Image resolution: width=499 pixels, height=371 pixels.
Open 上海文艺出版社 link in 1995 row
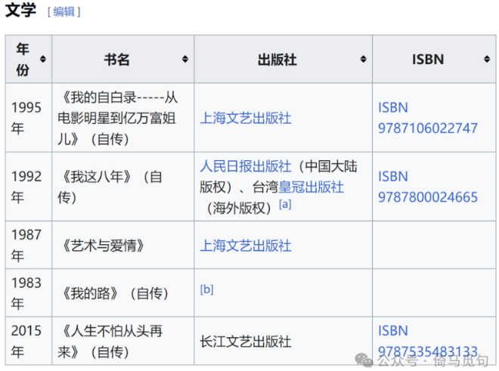[246, 118]
